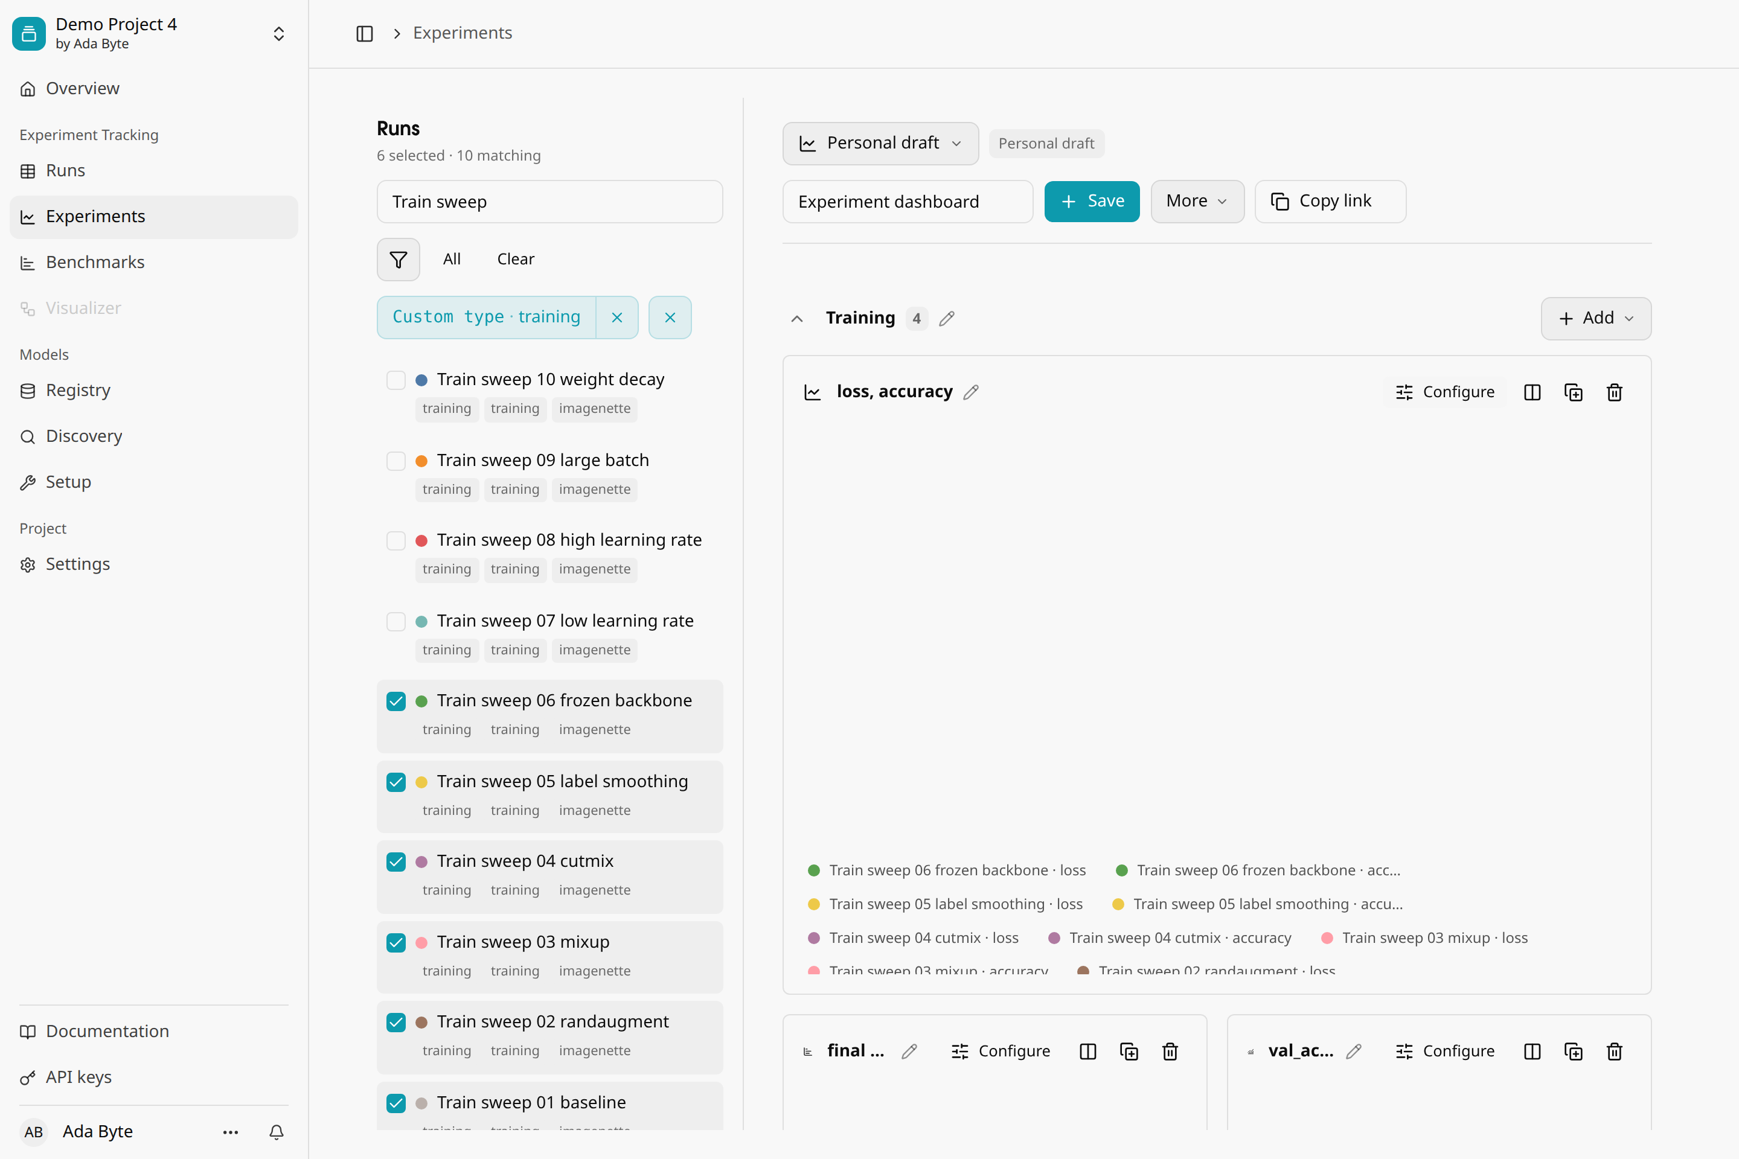This screenshot has height=1159, width=1739.
Task: Click the copy icon in Copy link
Action: click(1280, 201)
